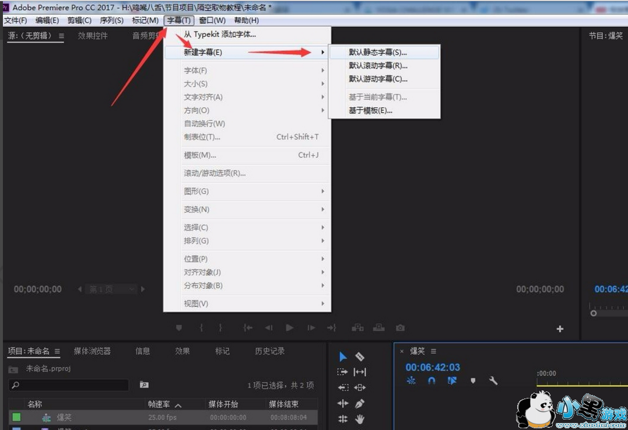628x430 pixels.
Task: Choose the Hand tool
Action: tap(360, 418)
